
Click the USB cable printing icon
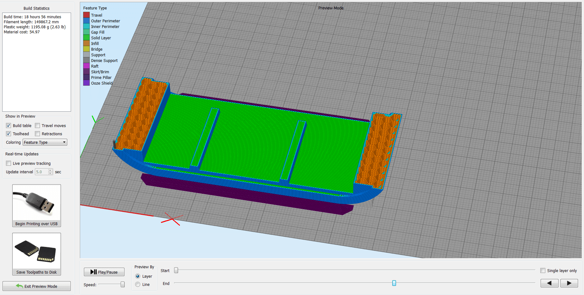click(36, 203)
